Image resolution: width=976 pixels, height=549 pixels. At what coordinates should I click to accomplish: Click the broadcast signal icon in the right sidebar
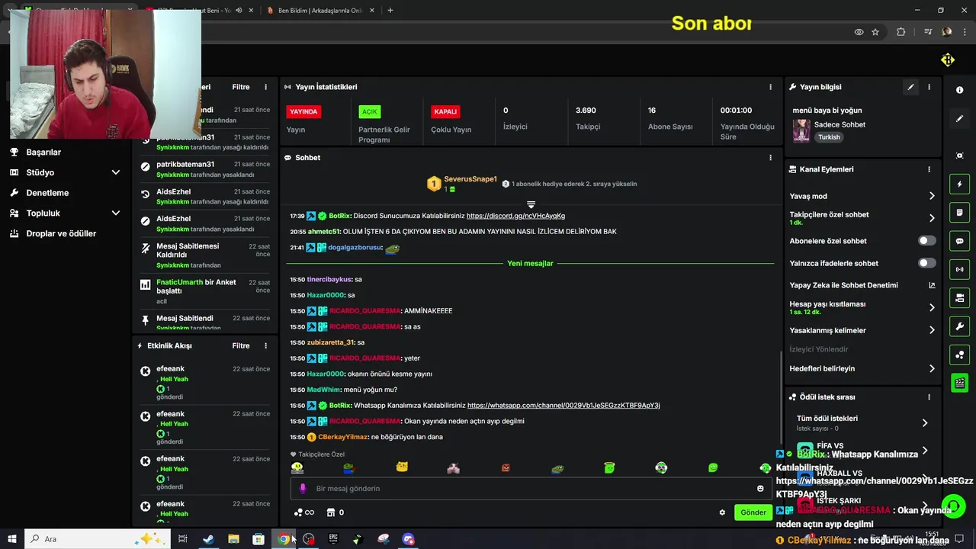[x=959, y=269]
